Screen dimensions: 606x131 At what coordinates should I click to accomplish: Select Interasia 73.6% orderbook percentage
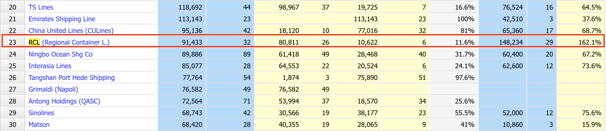581,66
